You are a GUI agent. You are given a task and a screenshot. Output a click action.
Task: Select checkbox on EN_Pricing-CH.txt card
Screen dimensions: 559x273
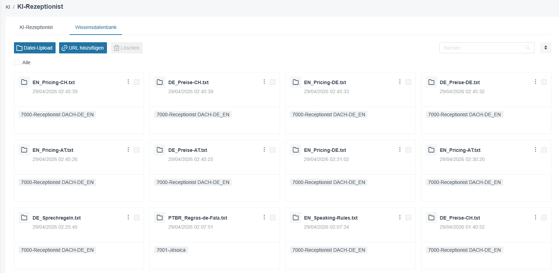(x=137, y=82)
